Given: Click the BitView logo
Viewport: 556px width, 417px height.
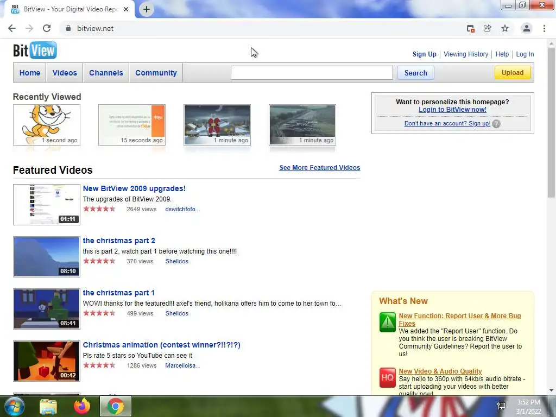Looking at the screenshot, I should 35,50.
